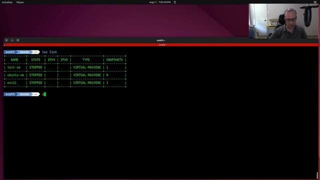Click the green cursor at the bottom prompt

click(45, 94)
